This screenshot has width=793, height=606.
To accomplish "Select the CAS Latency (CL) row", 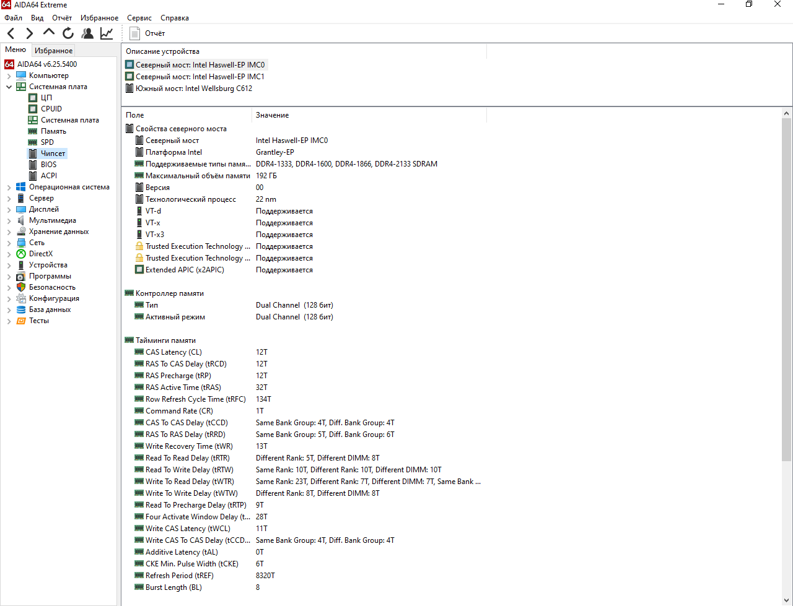I will click(x=304, y=352).
